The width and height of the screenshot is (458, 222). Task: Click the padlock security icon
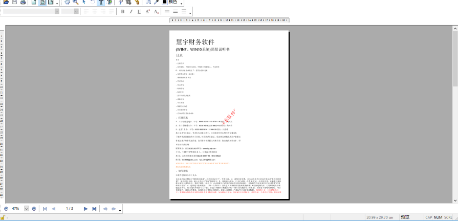(3, 217)
